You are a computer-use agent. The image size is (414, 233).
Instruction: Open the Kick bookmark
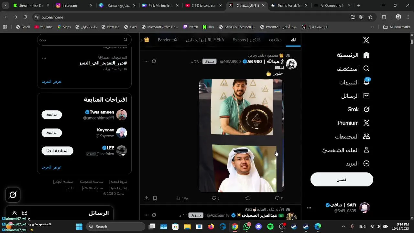click(x=208, y=27)
